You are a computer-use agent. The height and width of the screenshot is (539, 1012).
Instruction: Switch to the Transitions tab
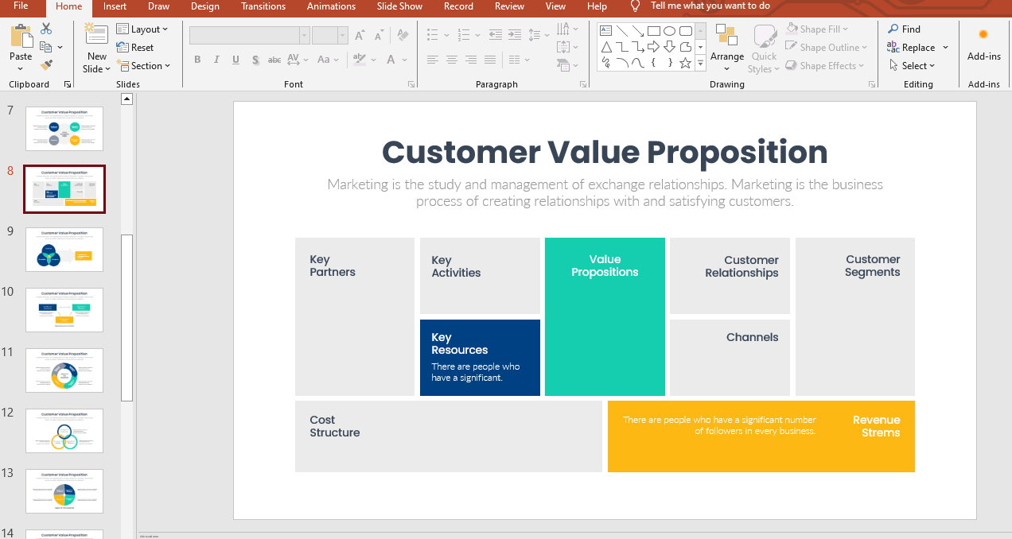[x=263, y=6]
